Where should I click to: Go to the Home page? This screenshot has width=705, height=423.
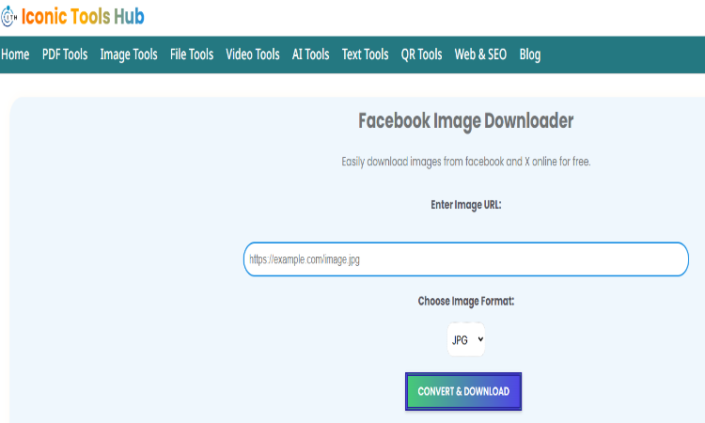pos(15,55)
